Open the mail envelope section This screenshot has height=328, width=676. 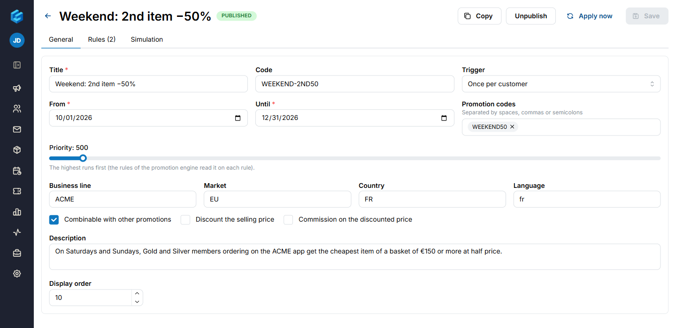pyautogui.click(x=17, y=129)
